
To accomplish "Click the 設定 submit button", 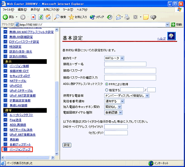I will pos(67,145).
